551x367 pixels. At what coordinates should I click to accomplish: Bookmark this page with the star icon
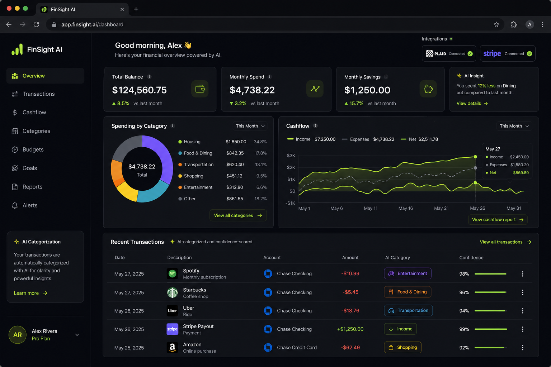pyautogui.click(x=496, y=24)
